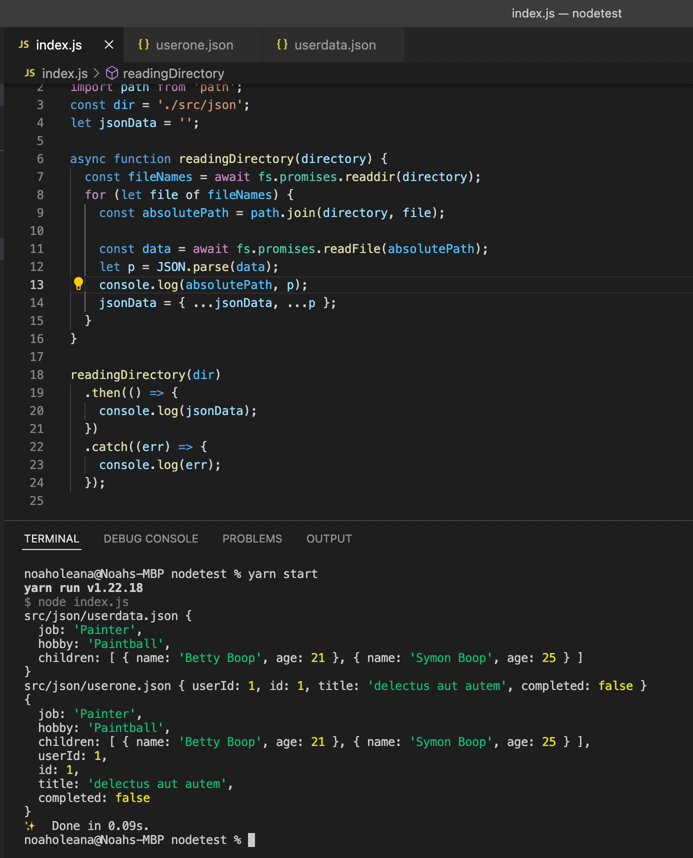Click 'JSON' on line 12

click(x=171, y=267)
